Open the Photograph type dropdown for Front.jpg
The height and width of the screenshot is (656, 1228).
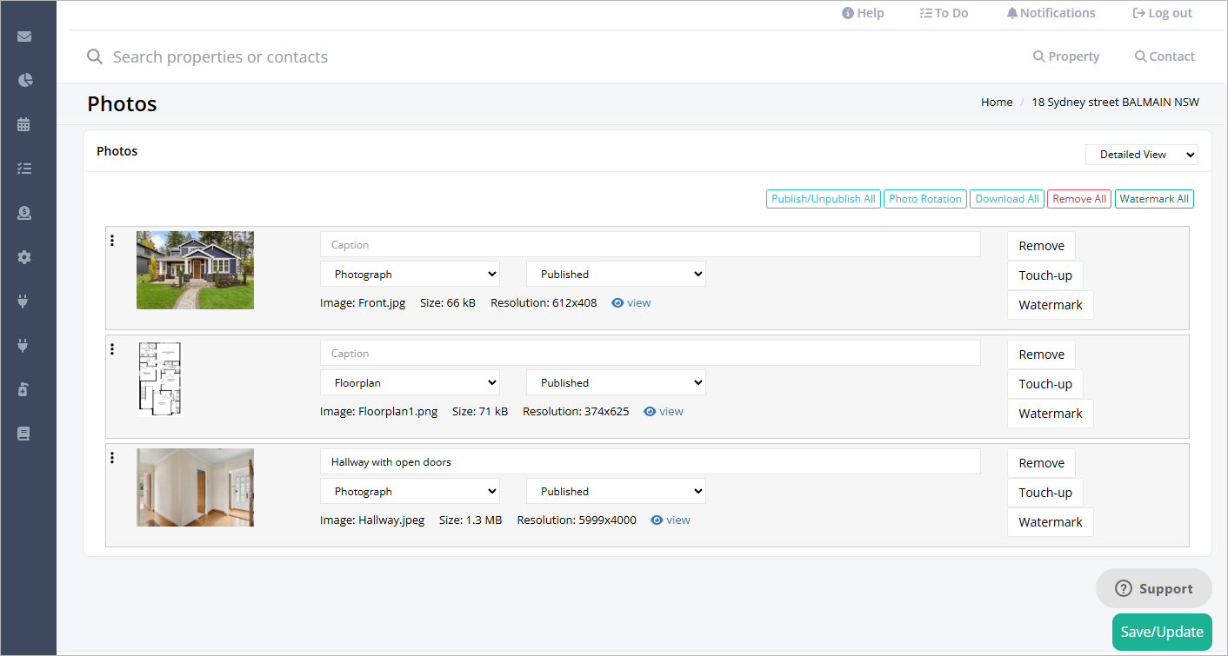[x=410, y=275]
